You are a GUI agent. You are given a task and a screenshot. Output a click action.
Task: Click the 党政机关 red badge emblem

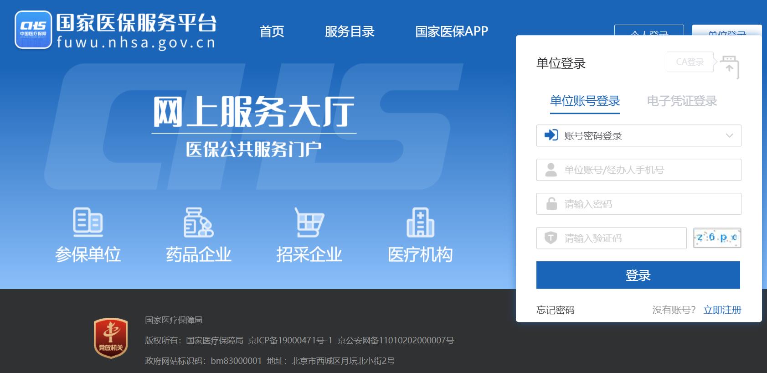click(x=111, y=338)
